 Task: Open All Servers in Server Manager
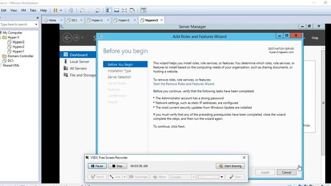(78, 68)
